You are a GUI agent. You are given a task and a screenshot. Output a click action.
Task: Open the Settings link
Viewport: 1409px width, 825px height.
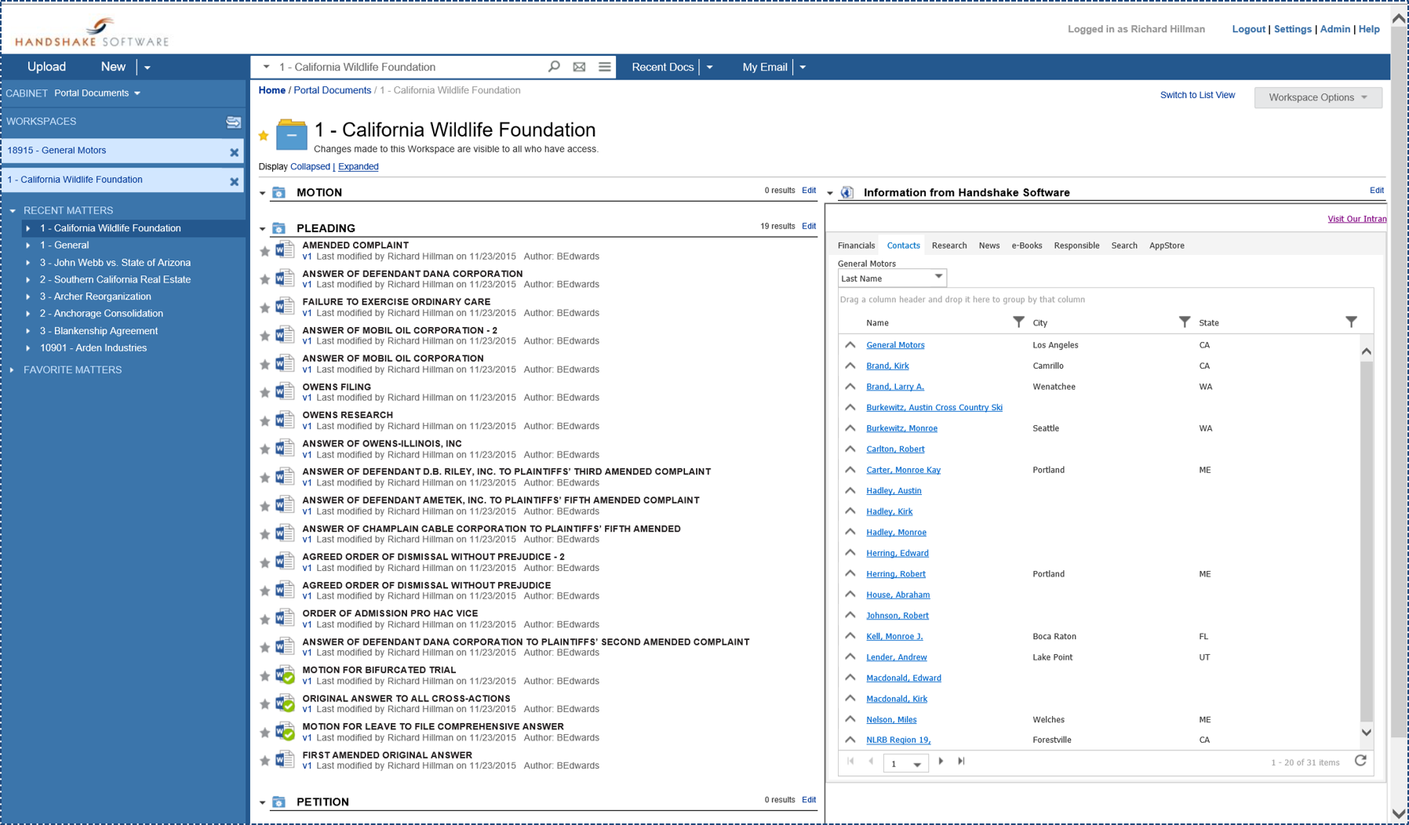[1292, 29]
